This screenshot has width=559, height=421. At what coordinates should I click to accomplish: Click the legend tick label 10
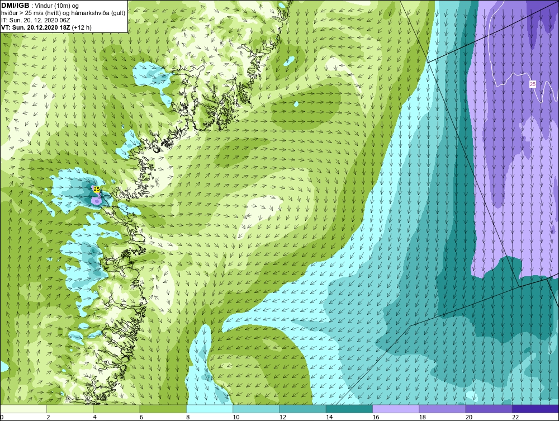tap(236, 417)
